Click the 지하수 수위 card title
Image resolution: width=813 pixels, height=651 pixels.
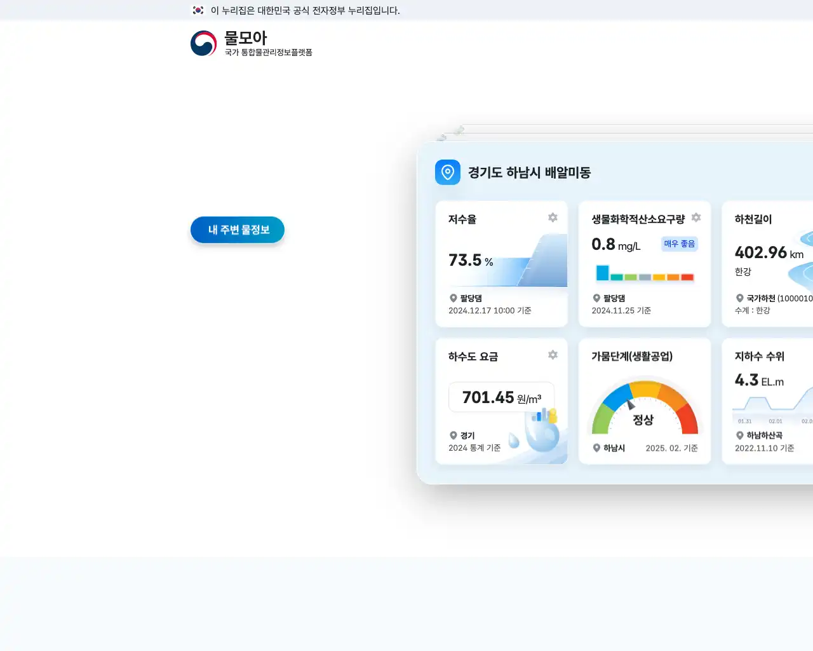tap(760, 357)
